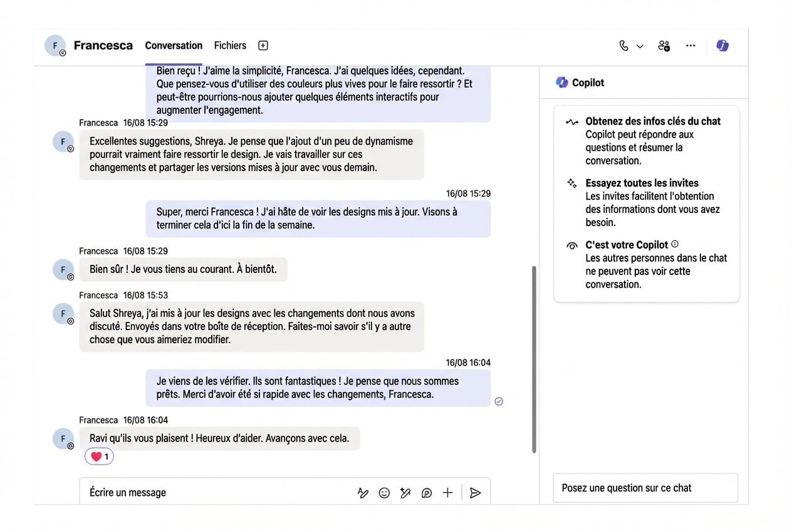
Task: Add a new tab with the plus button
Action: click(x=263, y=45)
